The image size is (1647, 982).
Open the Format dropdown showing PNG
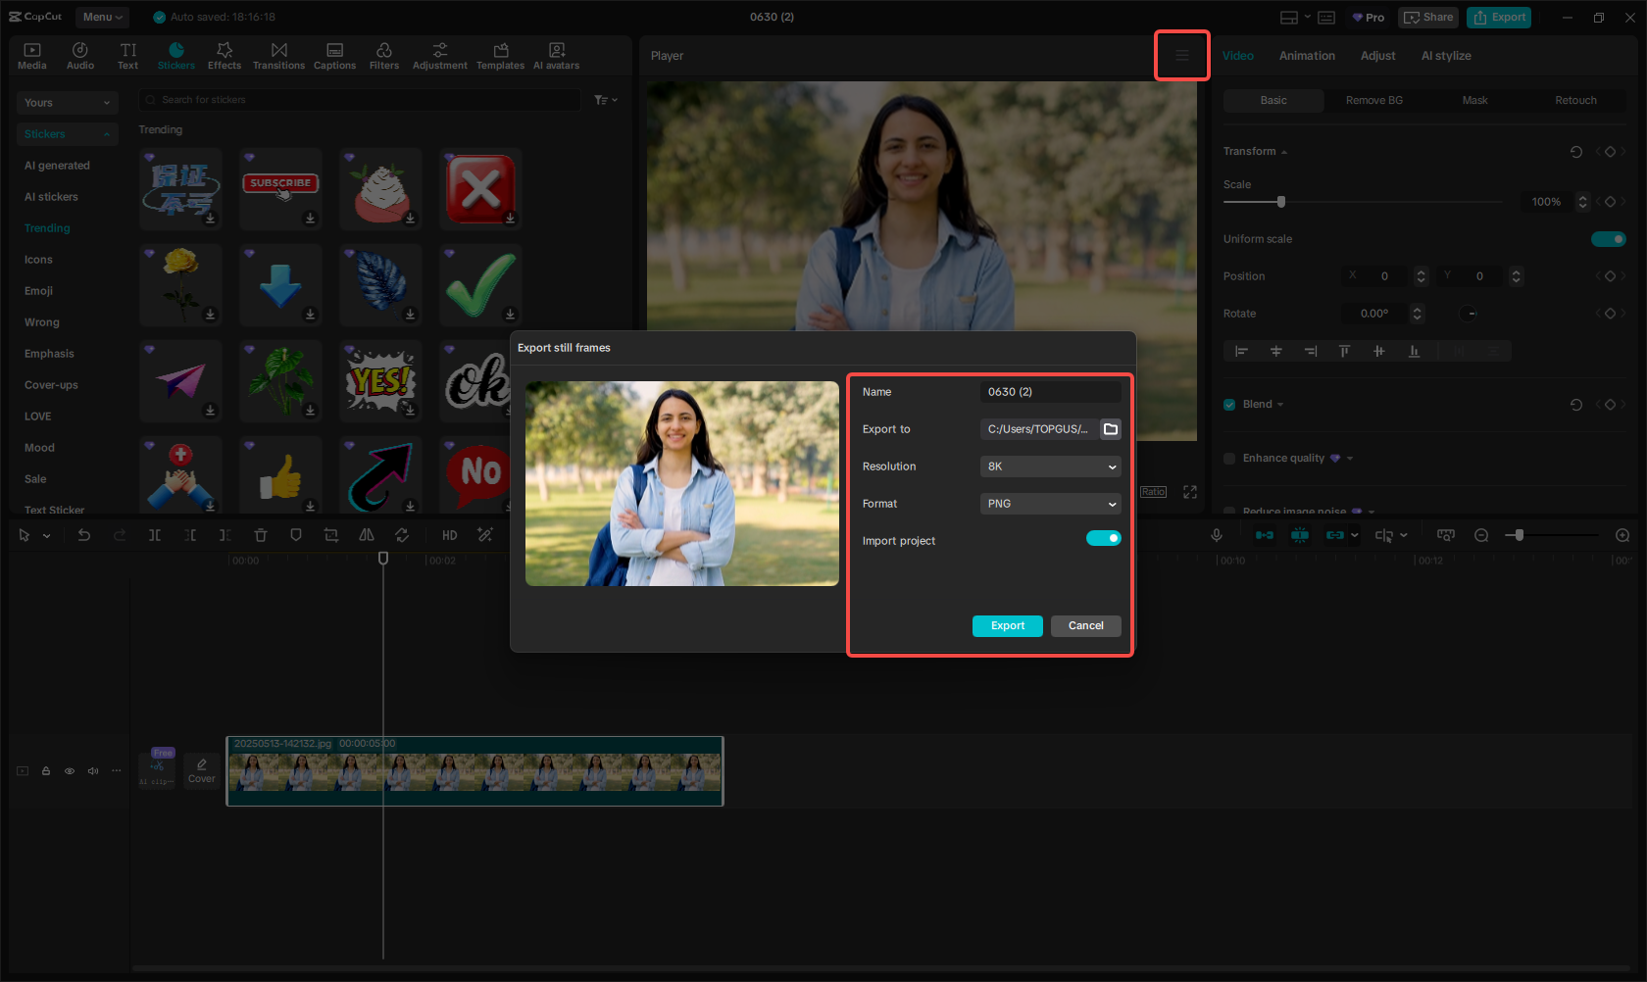point(1050,504)
